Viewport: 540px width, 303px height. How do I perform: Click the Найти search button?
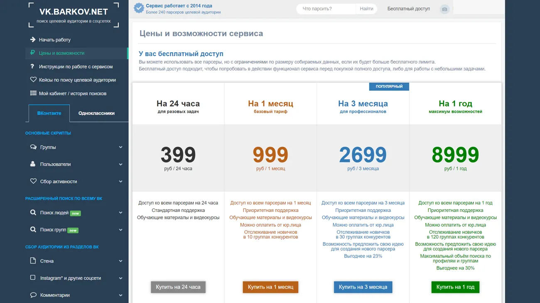point(366,9)
